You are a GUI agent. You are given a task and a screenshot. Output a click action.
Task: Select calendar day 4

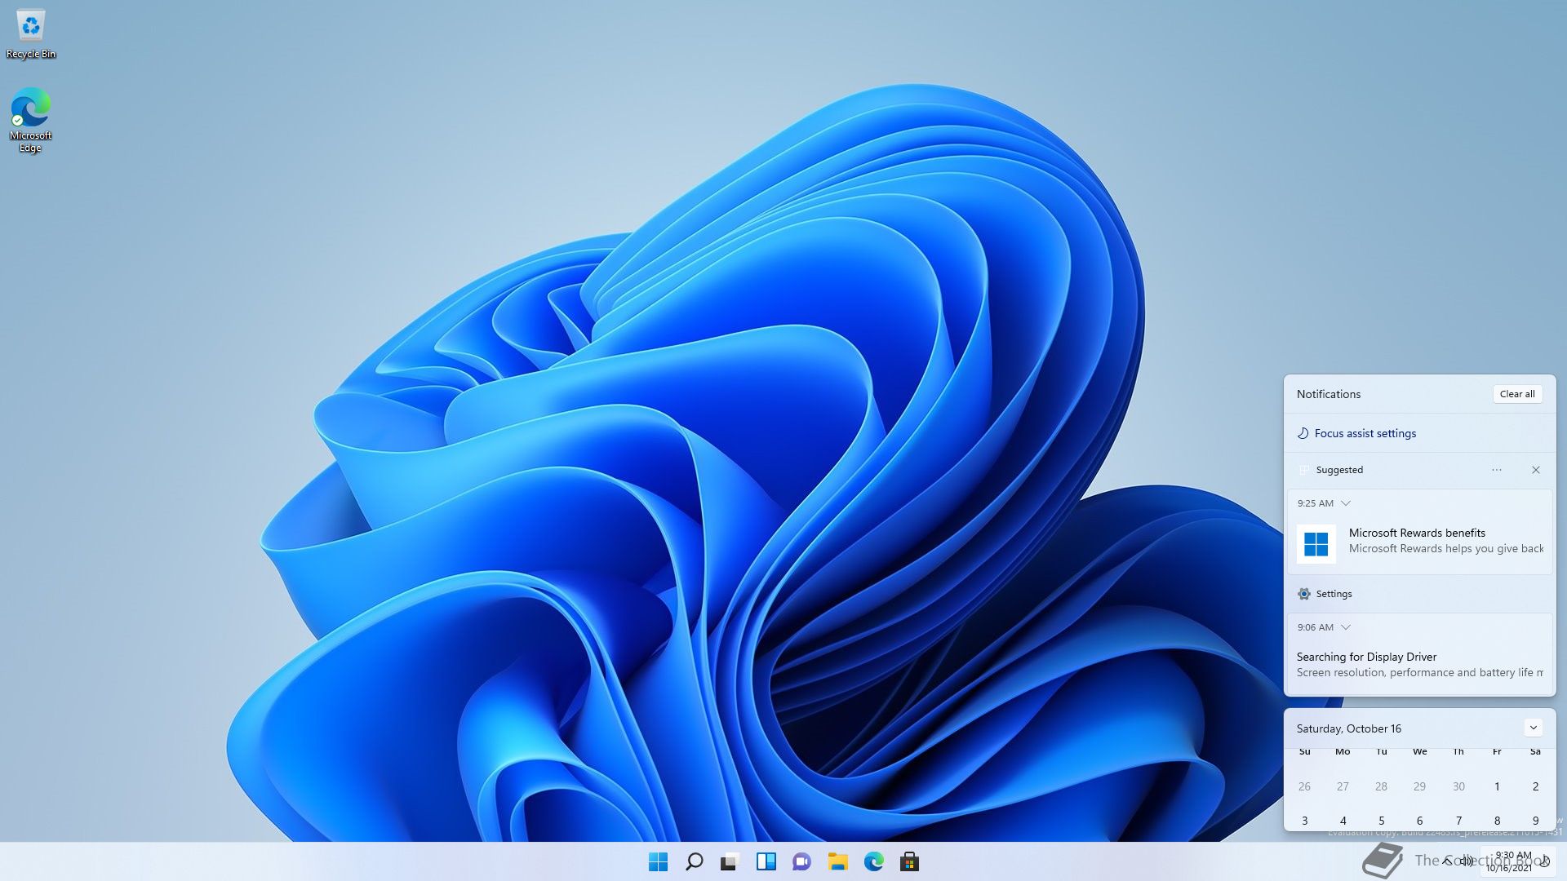coord(1343,821)
